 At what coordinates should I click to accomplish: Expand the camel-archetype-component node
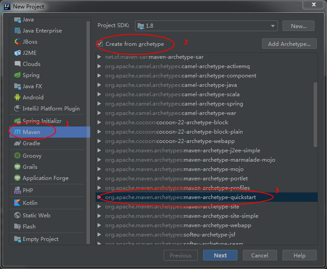click(99, 76)
